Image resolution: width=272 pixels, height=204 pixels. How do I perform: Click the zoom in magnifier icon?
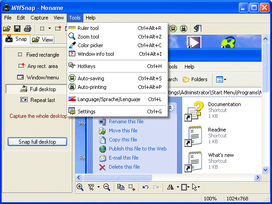point(80,187)
